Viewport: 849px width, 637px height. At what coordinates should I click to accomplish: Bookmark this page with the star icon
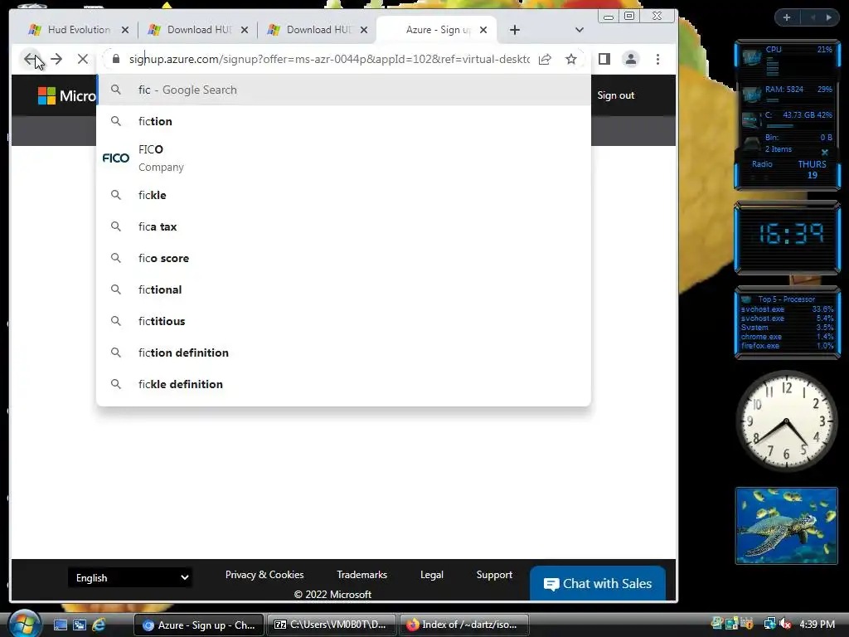(570, 59)
